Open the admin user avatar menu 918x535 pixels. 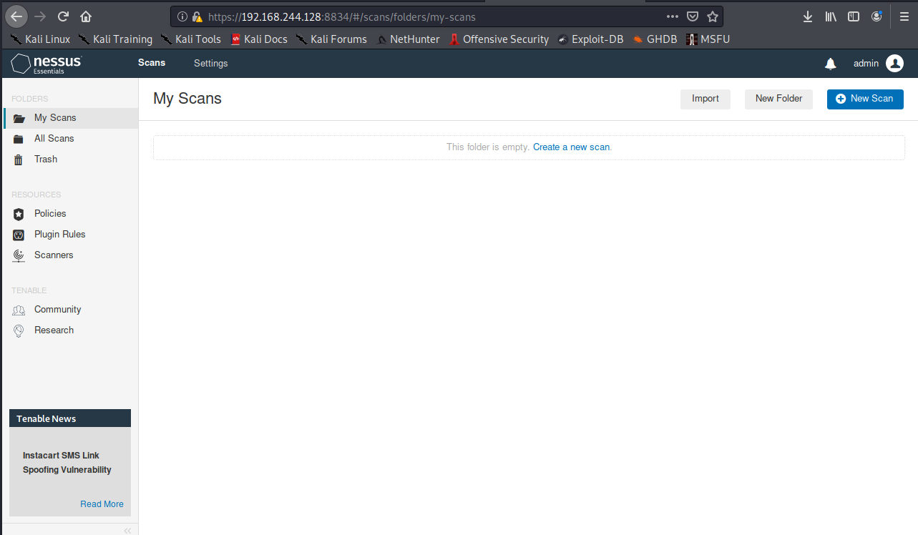(894, 64)
